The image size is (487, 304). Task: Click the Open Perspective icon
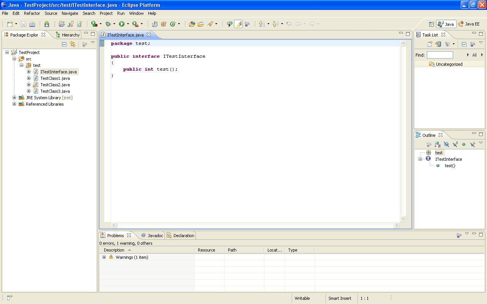pos(431,24)
